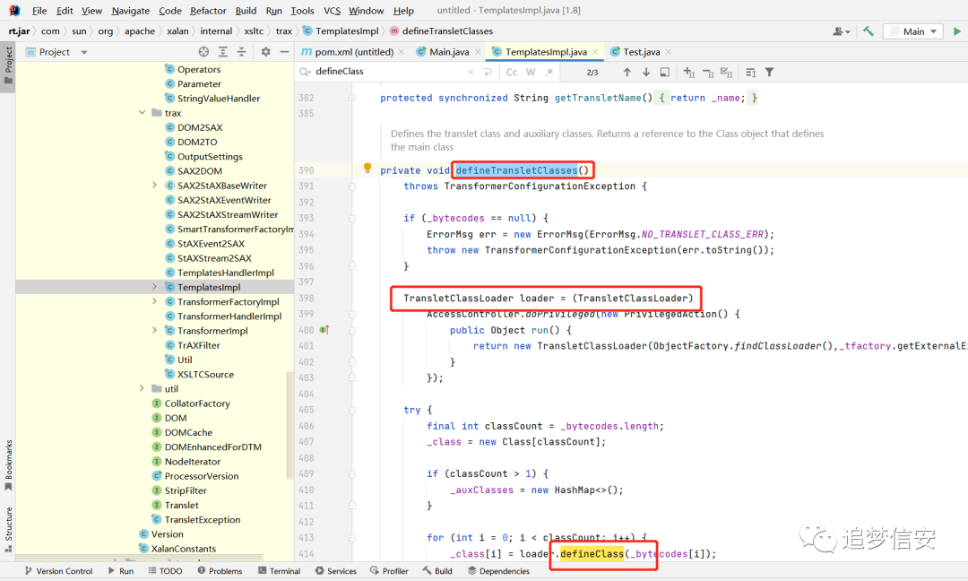The height and width of the screenshot is (581, 968).
Task: Click the next occurrence down arrow
Action: click(645, 73)
